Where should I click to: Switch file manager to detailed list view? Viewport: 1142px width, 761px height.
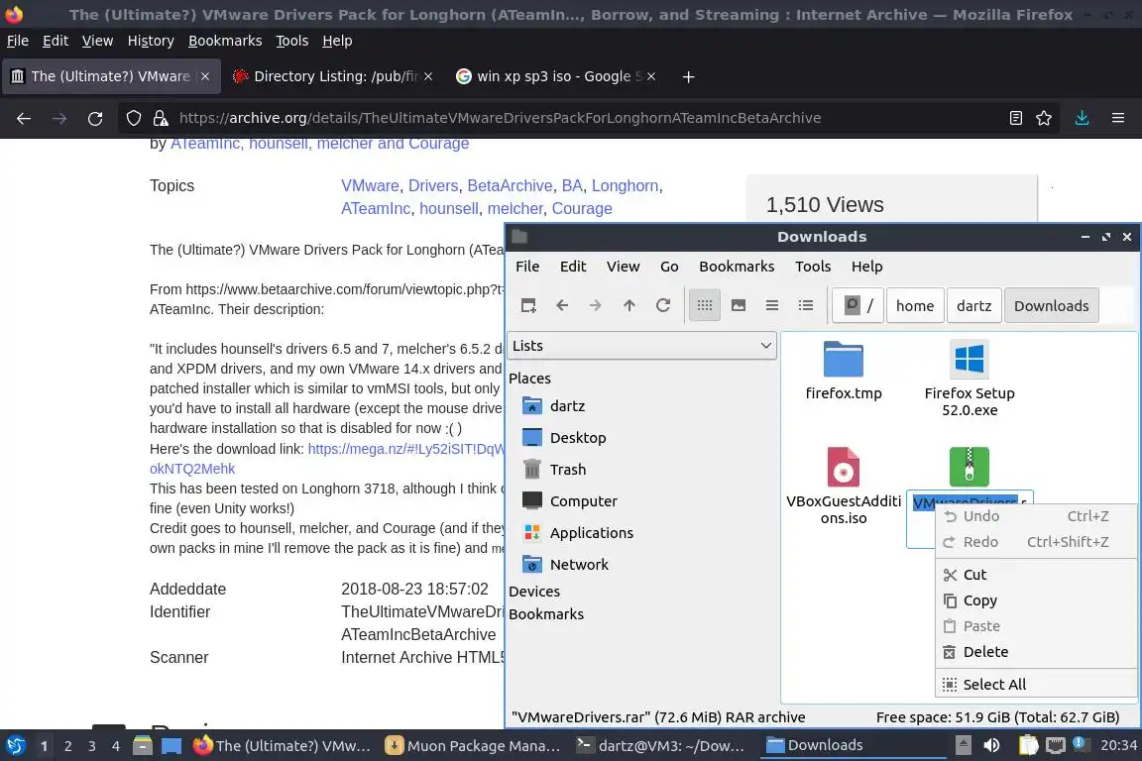point(806,305)
